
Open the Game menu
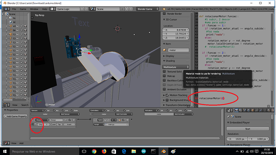click(x=23, y=9)
